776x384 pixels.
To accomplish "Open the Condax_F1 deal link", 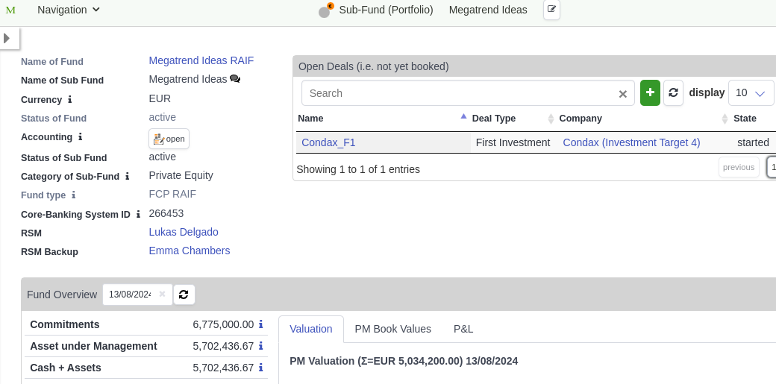I will coord(328,142).
